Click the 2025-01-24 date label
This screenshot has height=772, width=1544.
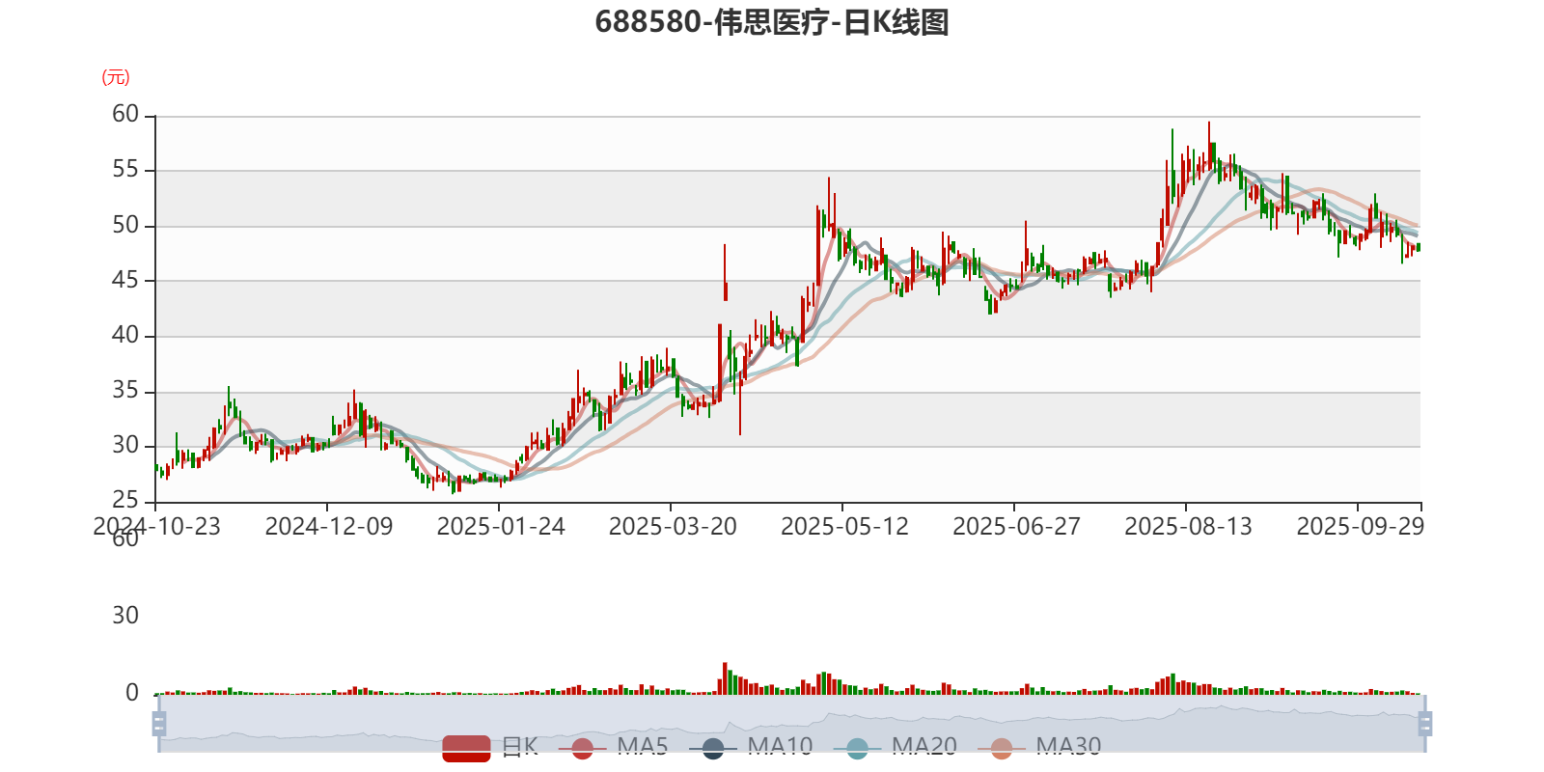tap(501, 527)
